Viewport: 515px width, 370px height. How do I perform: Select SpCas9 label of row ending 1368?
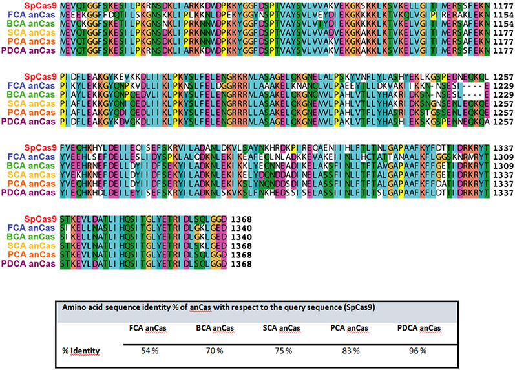[40, 219]
